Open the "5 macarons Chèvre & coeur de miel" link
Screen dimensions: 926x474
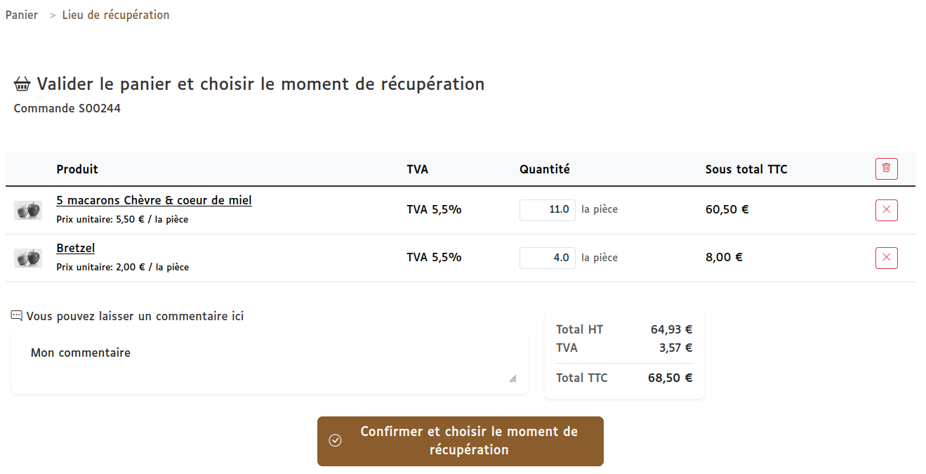pos(154,201)
